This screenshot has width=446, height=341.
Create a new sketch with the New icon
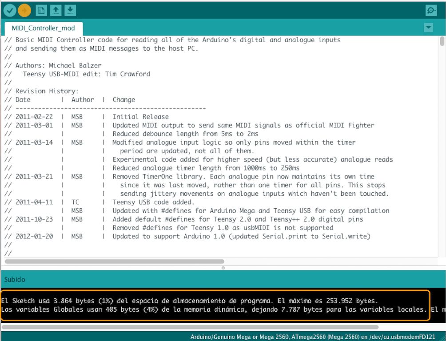[41, 10]
